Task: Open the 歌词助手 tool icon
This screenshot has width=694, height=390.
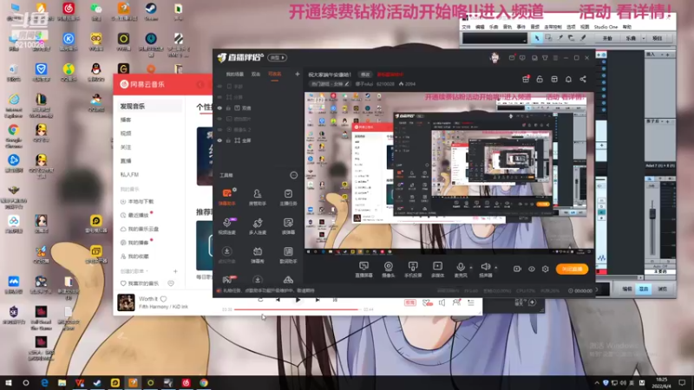Action: point(288,255)
